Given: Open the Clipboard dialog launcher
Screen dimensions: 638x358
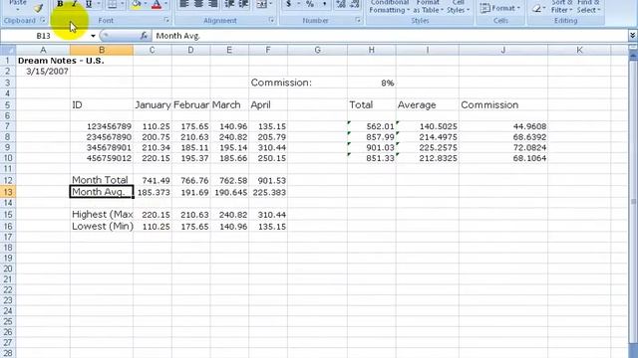Looking at the screenshot, I should point(42,20).
